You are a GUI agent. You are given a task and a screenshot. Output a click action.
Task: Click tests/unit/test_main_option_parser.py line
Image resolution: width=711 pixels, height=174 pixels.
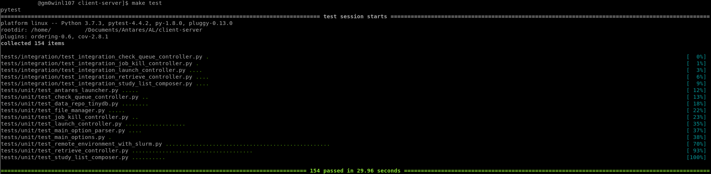(x=71, y=130)
